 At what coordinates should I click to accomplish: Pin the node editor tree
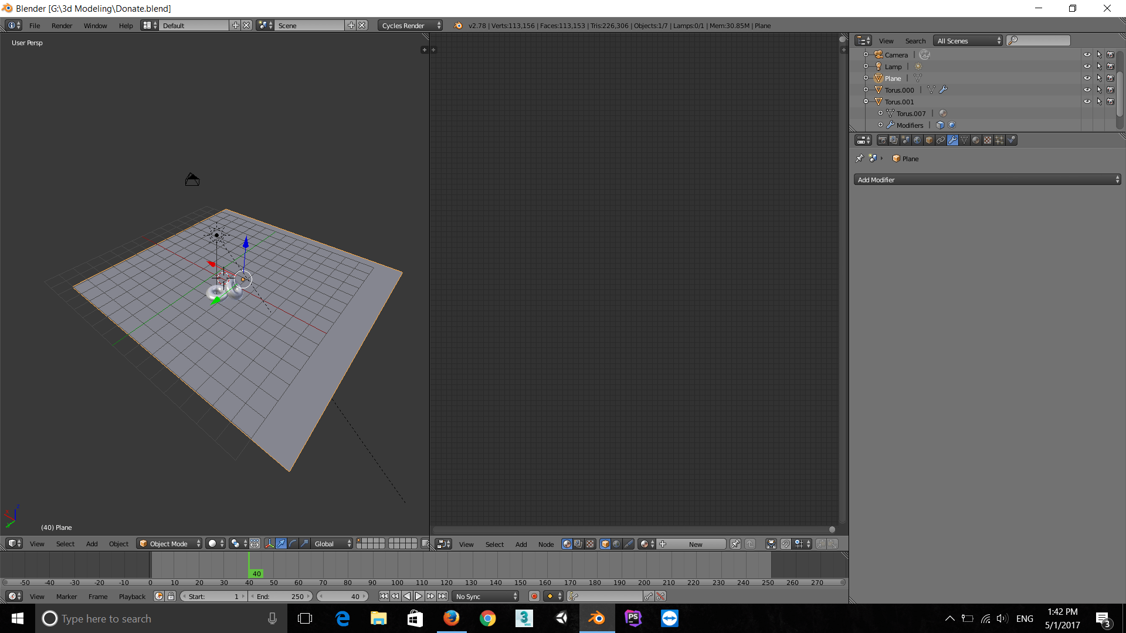(735, 544)
